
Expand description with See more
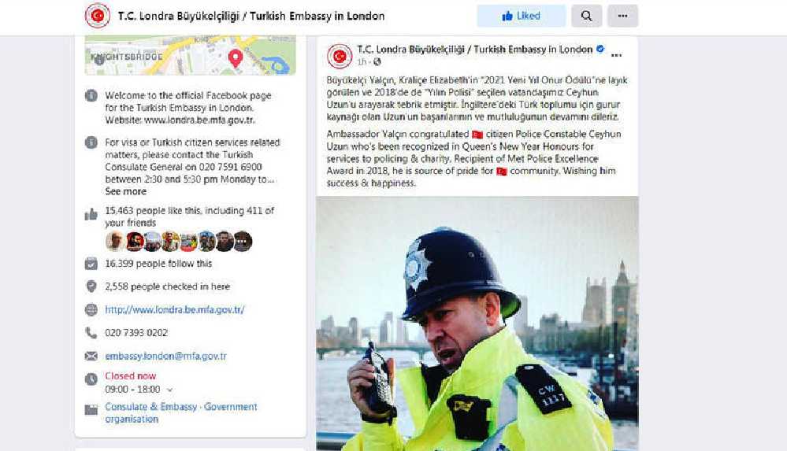pyautogui.click(x=125, y=191)
